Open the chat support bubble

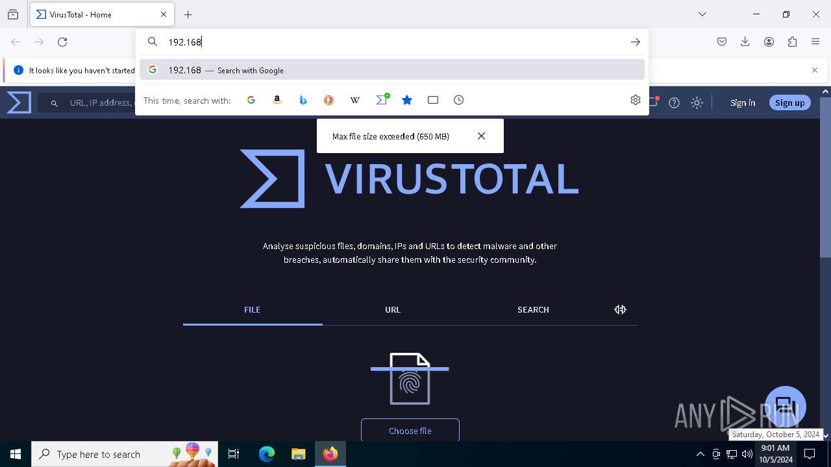click(786, 407)
